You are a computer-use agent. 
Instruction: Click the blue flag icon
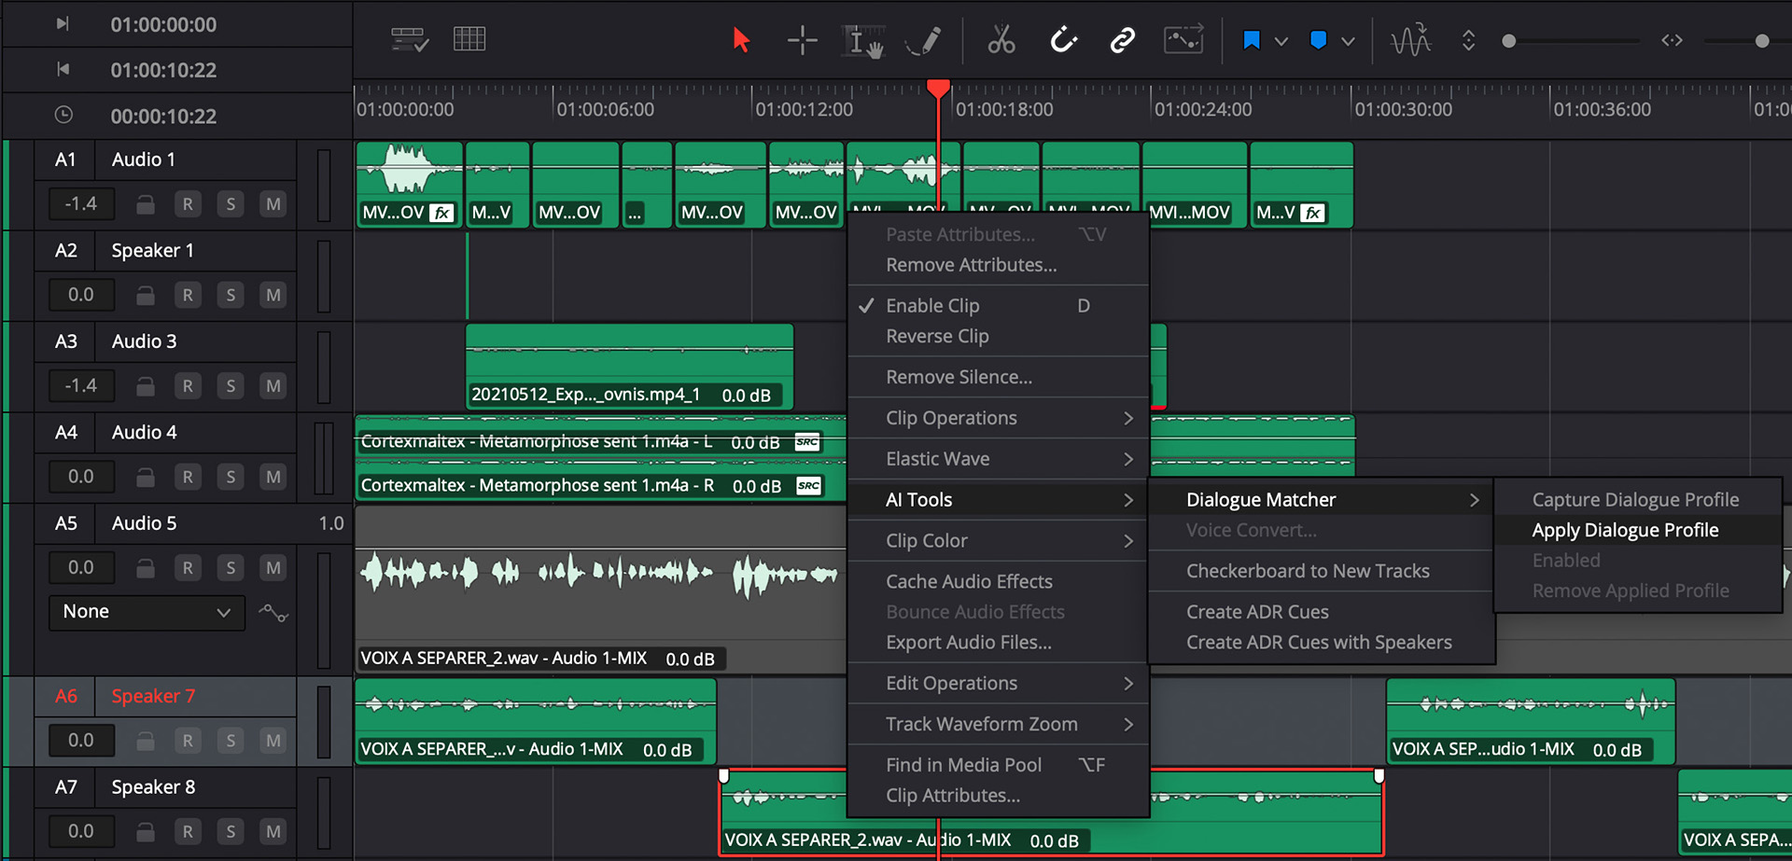1252,40
